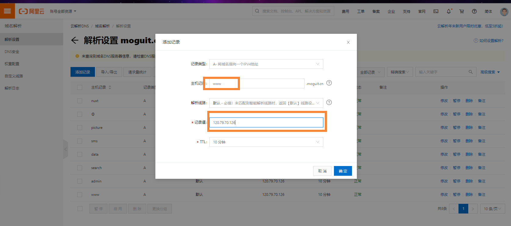Open the 工单 top menu
Viewport: 511px width, 226px height.
pyautogui.click(x=361, y=11)
